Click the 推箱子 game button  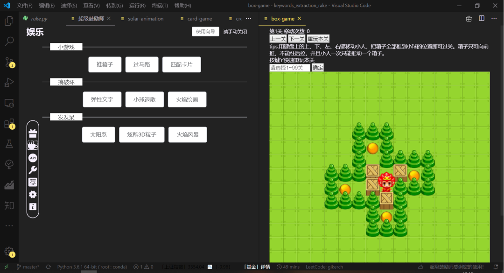coord(105,64)
